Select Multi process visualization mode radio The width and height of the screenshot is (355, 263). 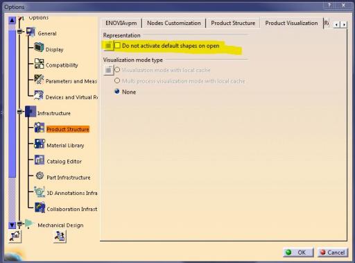117,80
